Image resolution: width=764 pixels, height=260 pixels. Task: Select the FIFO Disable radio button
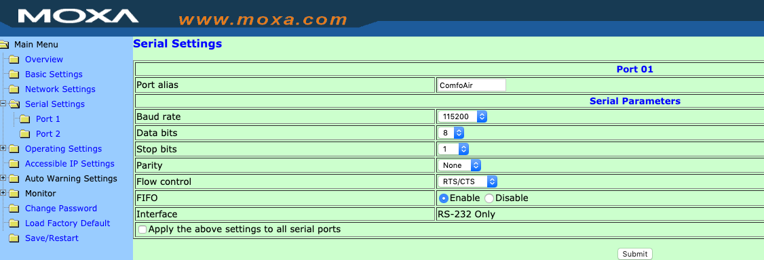(489, 198)
